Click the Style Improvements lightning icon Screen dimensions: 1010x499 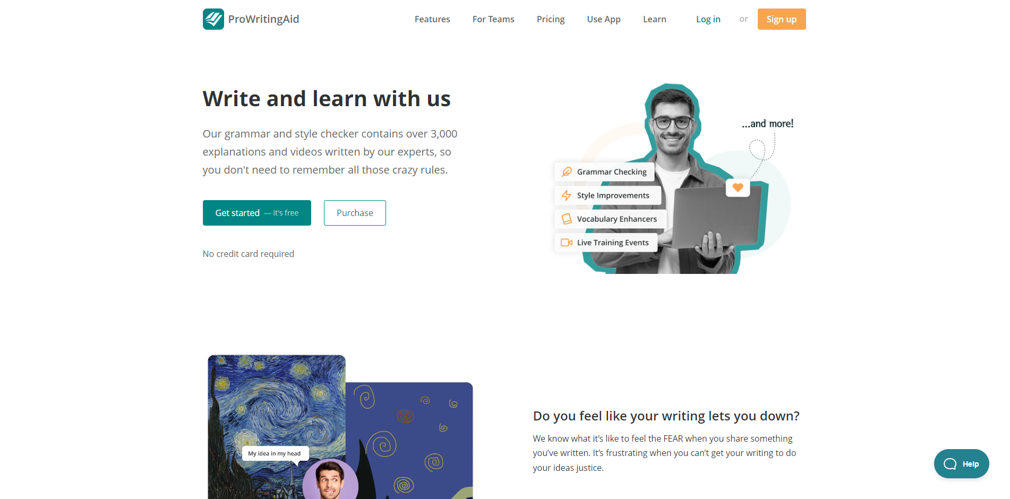click(x=567, y=195)
